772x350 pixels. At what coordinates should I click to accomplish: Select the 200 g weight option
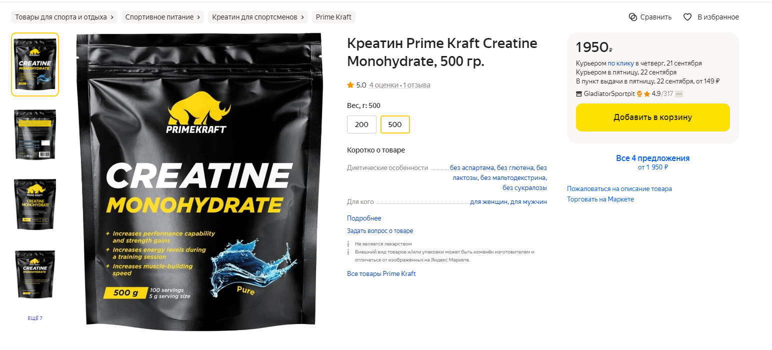pyautogui.click(x=361, y=124)
